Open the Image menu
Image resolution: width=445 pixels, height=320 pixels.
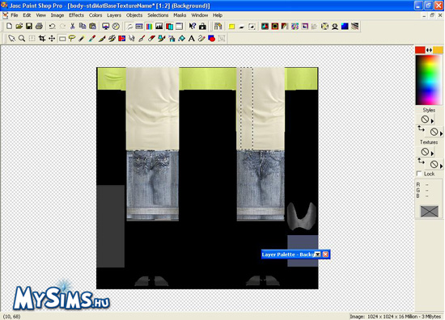tap(57, 15)
